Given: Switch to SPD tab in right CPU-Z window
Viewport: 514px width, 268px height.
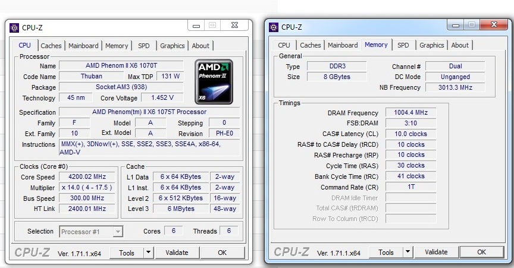Looking at the screenshot, I should tap(403, 45).
